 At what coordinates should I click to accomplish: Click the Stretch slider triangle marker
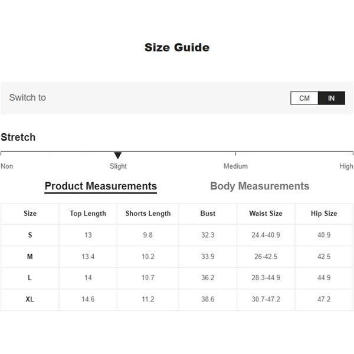click(118, 155)
